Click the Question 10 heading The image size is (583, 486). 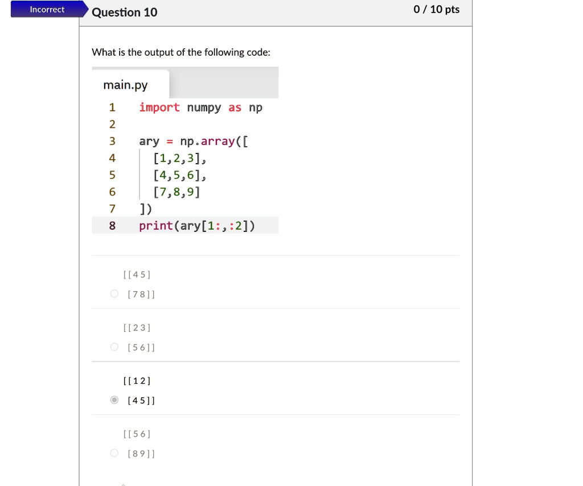125,13
